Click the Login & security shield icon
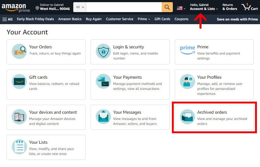Image resolution: width=260 pixels, height=167 pixels. (x=103, y=51)
